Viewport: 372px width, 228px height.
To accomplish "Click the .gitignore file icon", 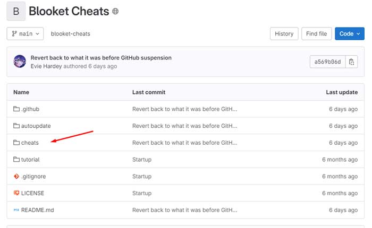I will tap(16, 177).
